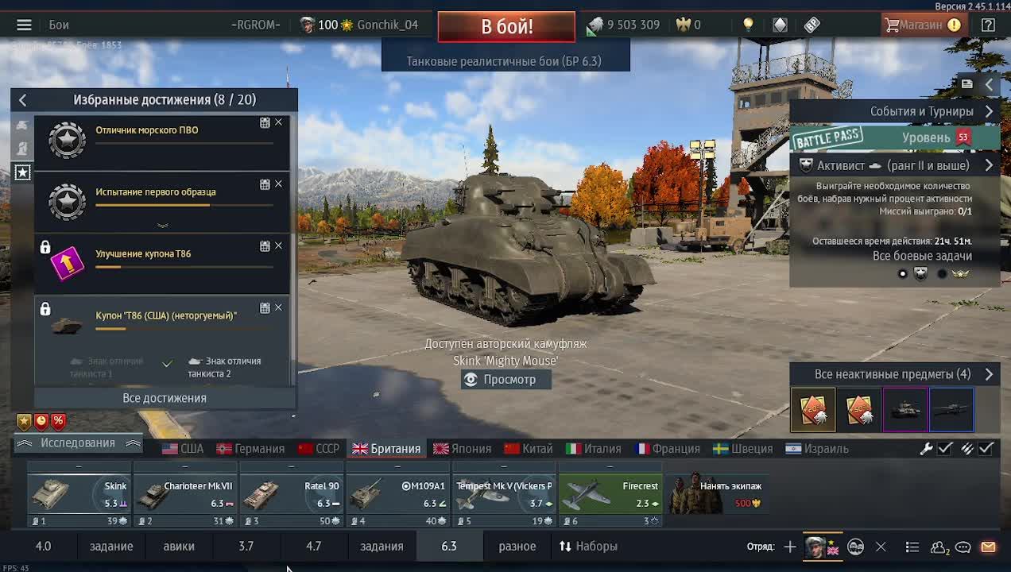Select the 6.3 preset tab
Viewport: 1011px width, 572px height.
(x=449, y=547)
